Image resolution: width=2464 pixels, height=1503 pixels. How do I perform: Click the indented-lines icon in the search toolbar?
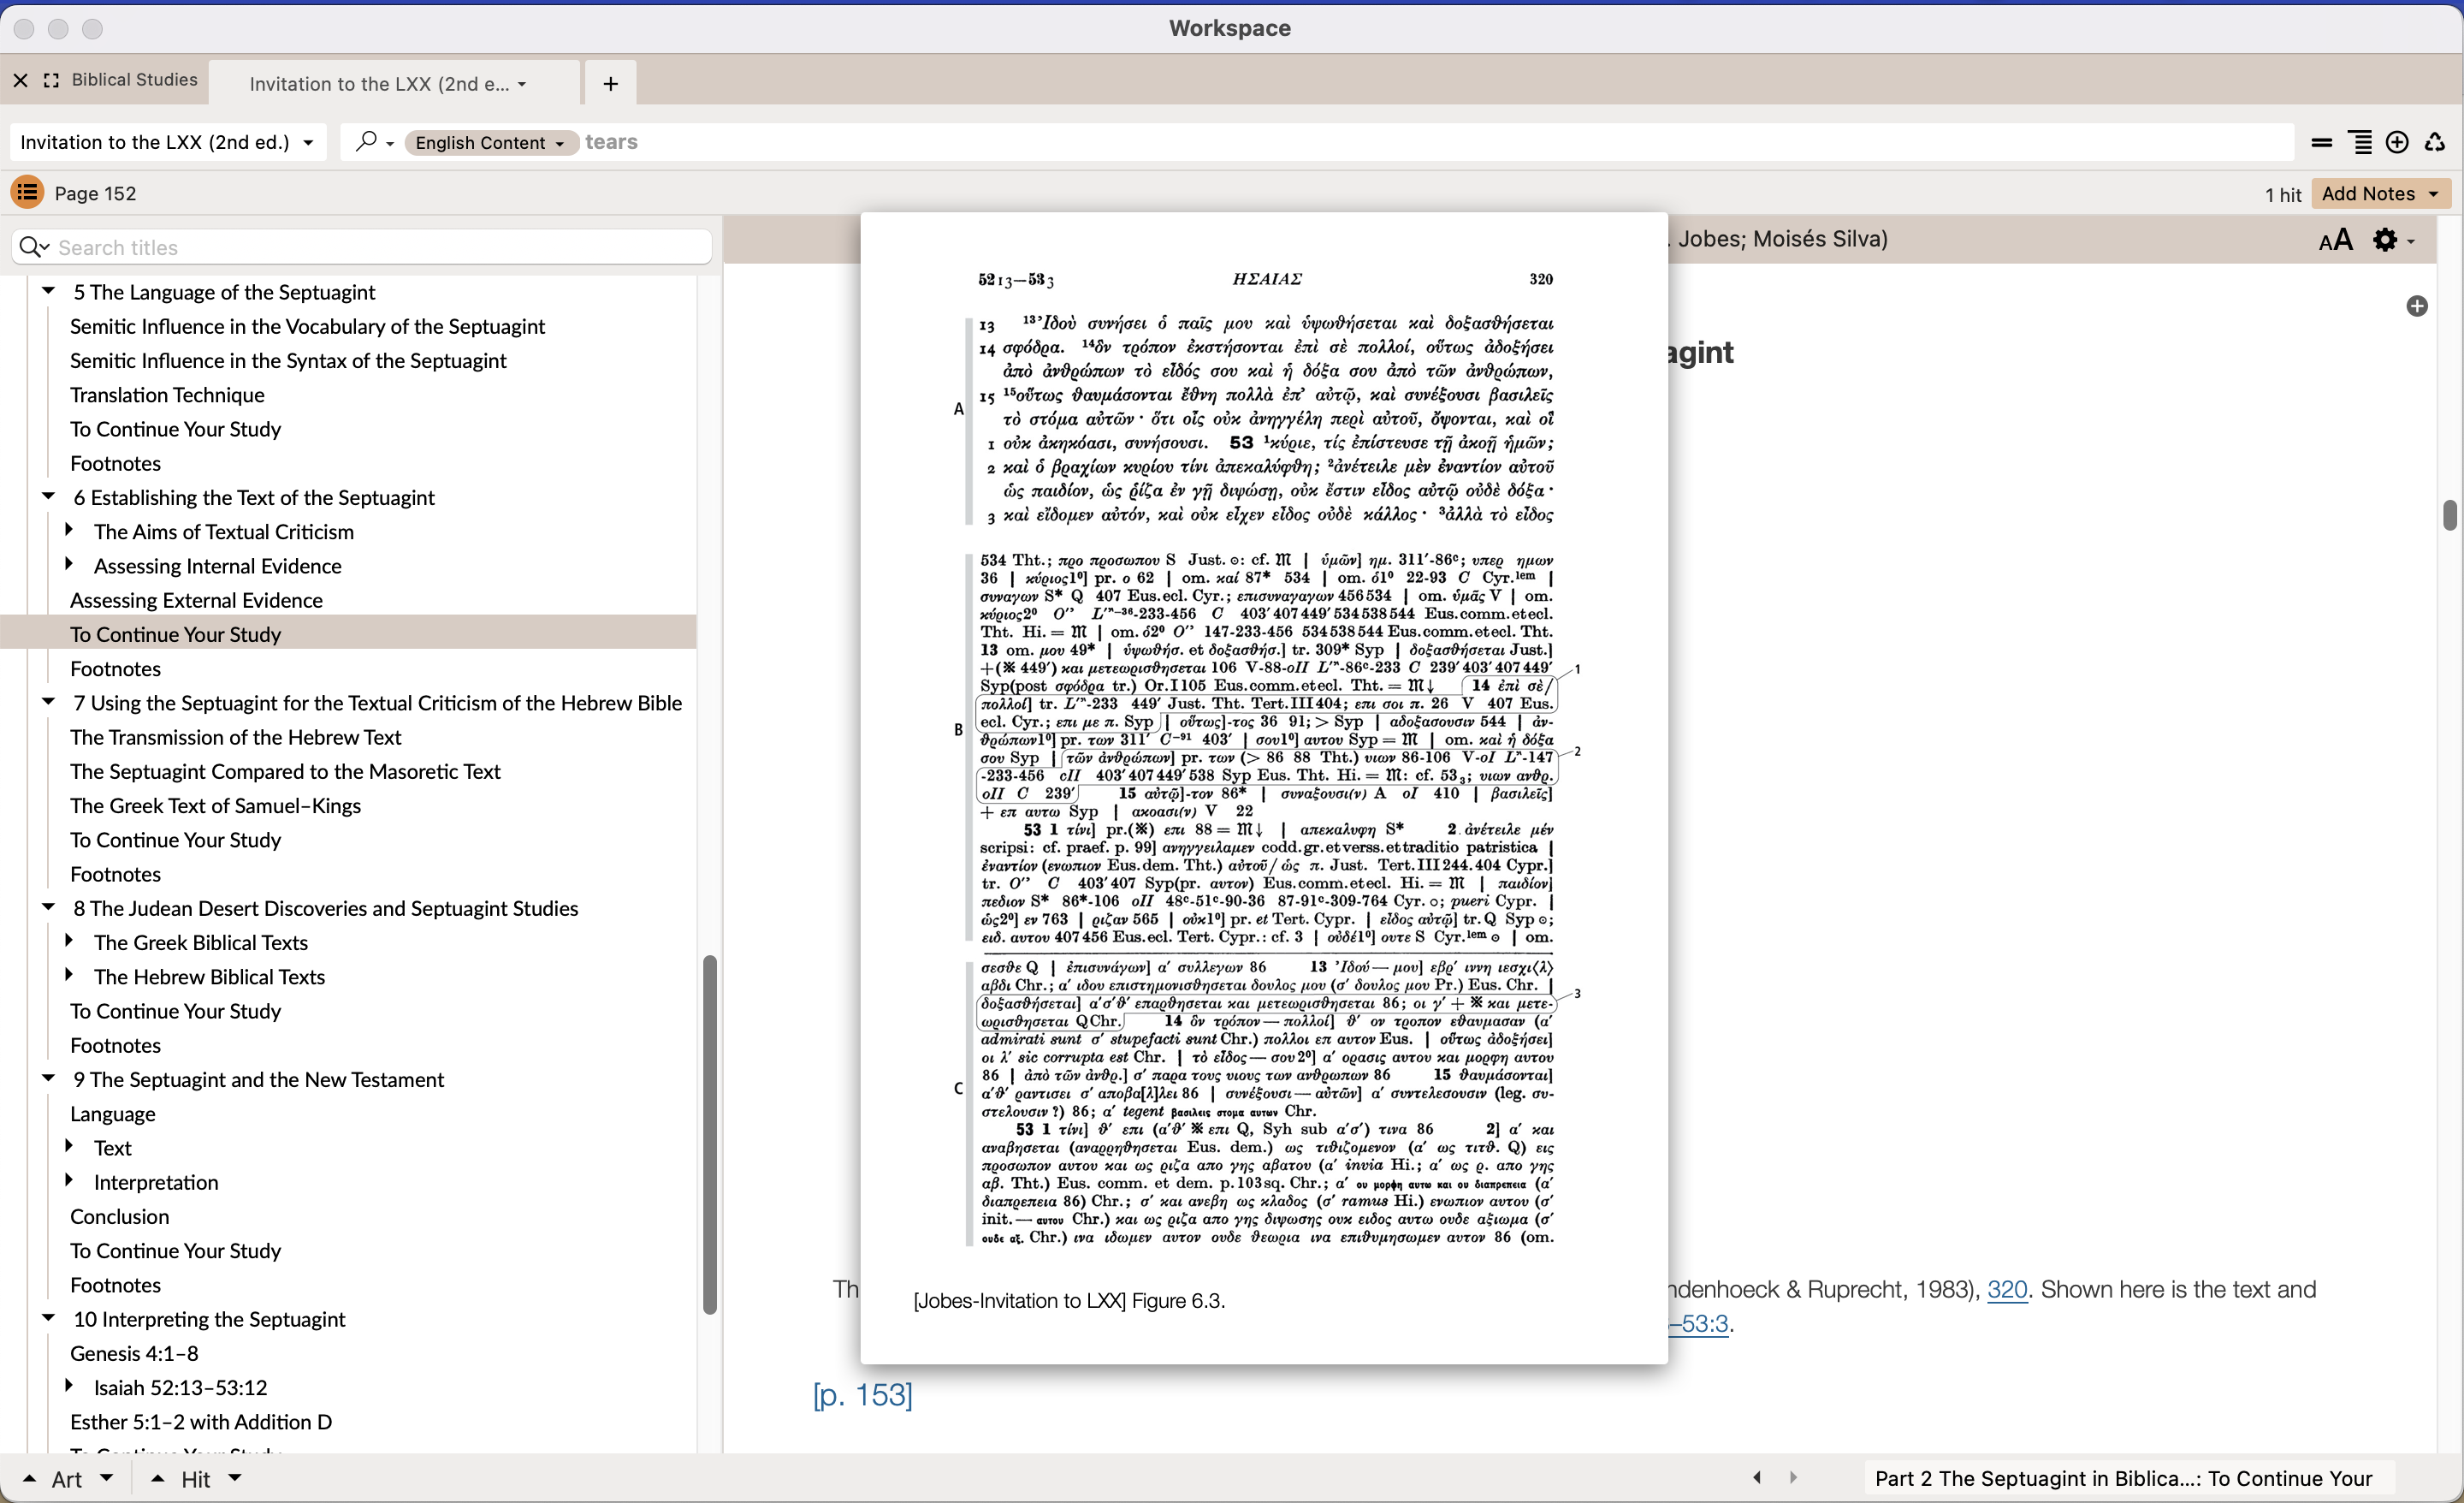coord(2360,142)
